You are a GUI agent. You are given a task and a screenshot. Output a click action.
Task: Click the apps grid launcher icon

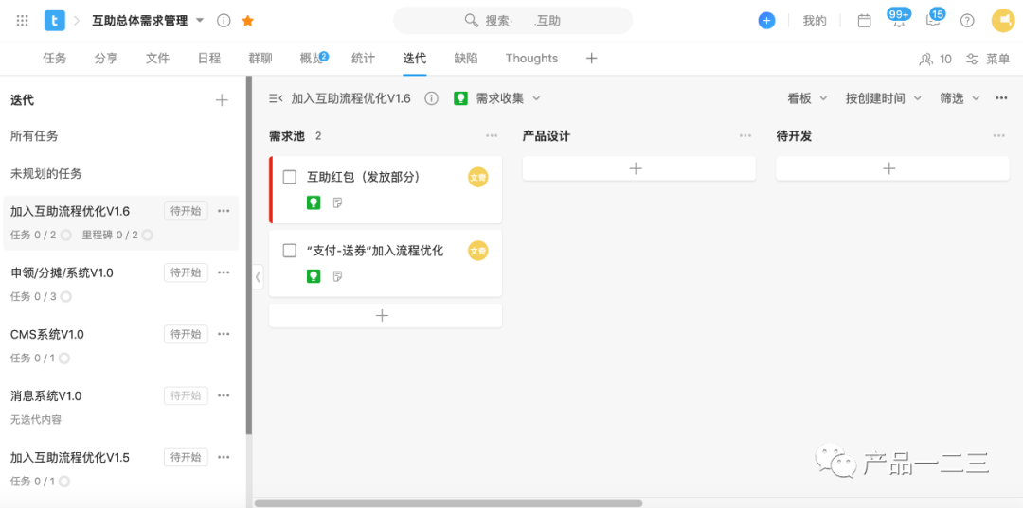click(23, 20)
